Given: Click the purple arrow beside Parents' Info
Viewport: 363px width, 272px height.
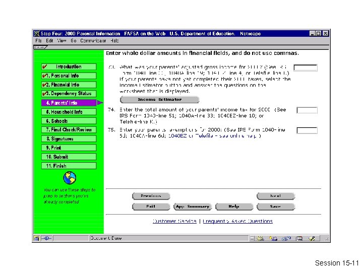Looking at the screenshot, I should click(100, 103).
